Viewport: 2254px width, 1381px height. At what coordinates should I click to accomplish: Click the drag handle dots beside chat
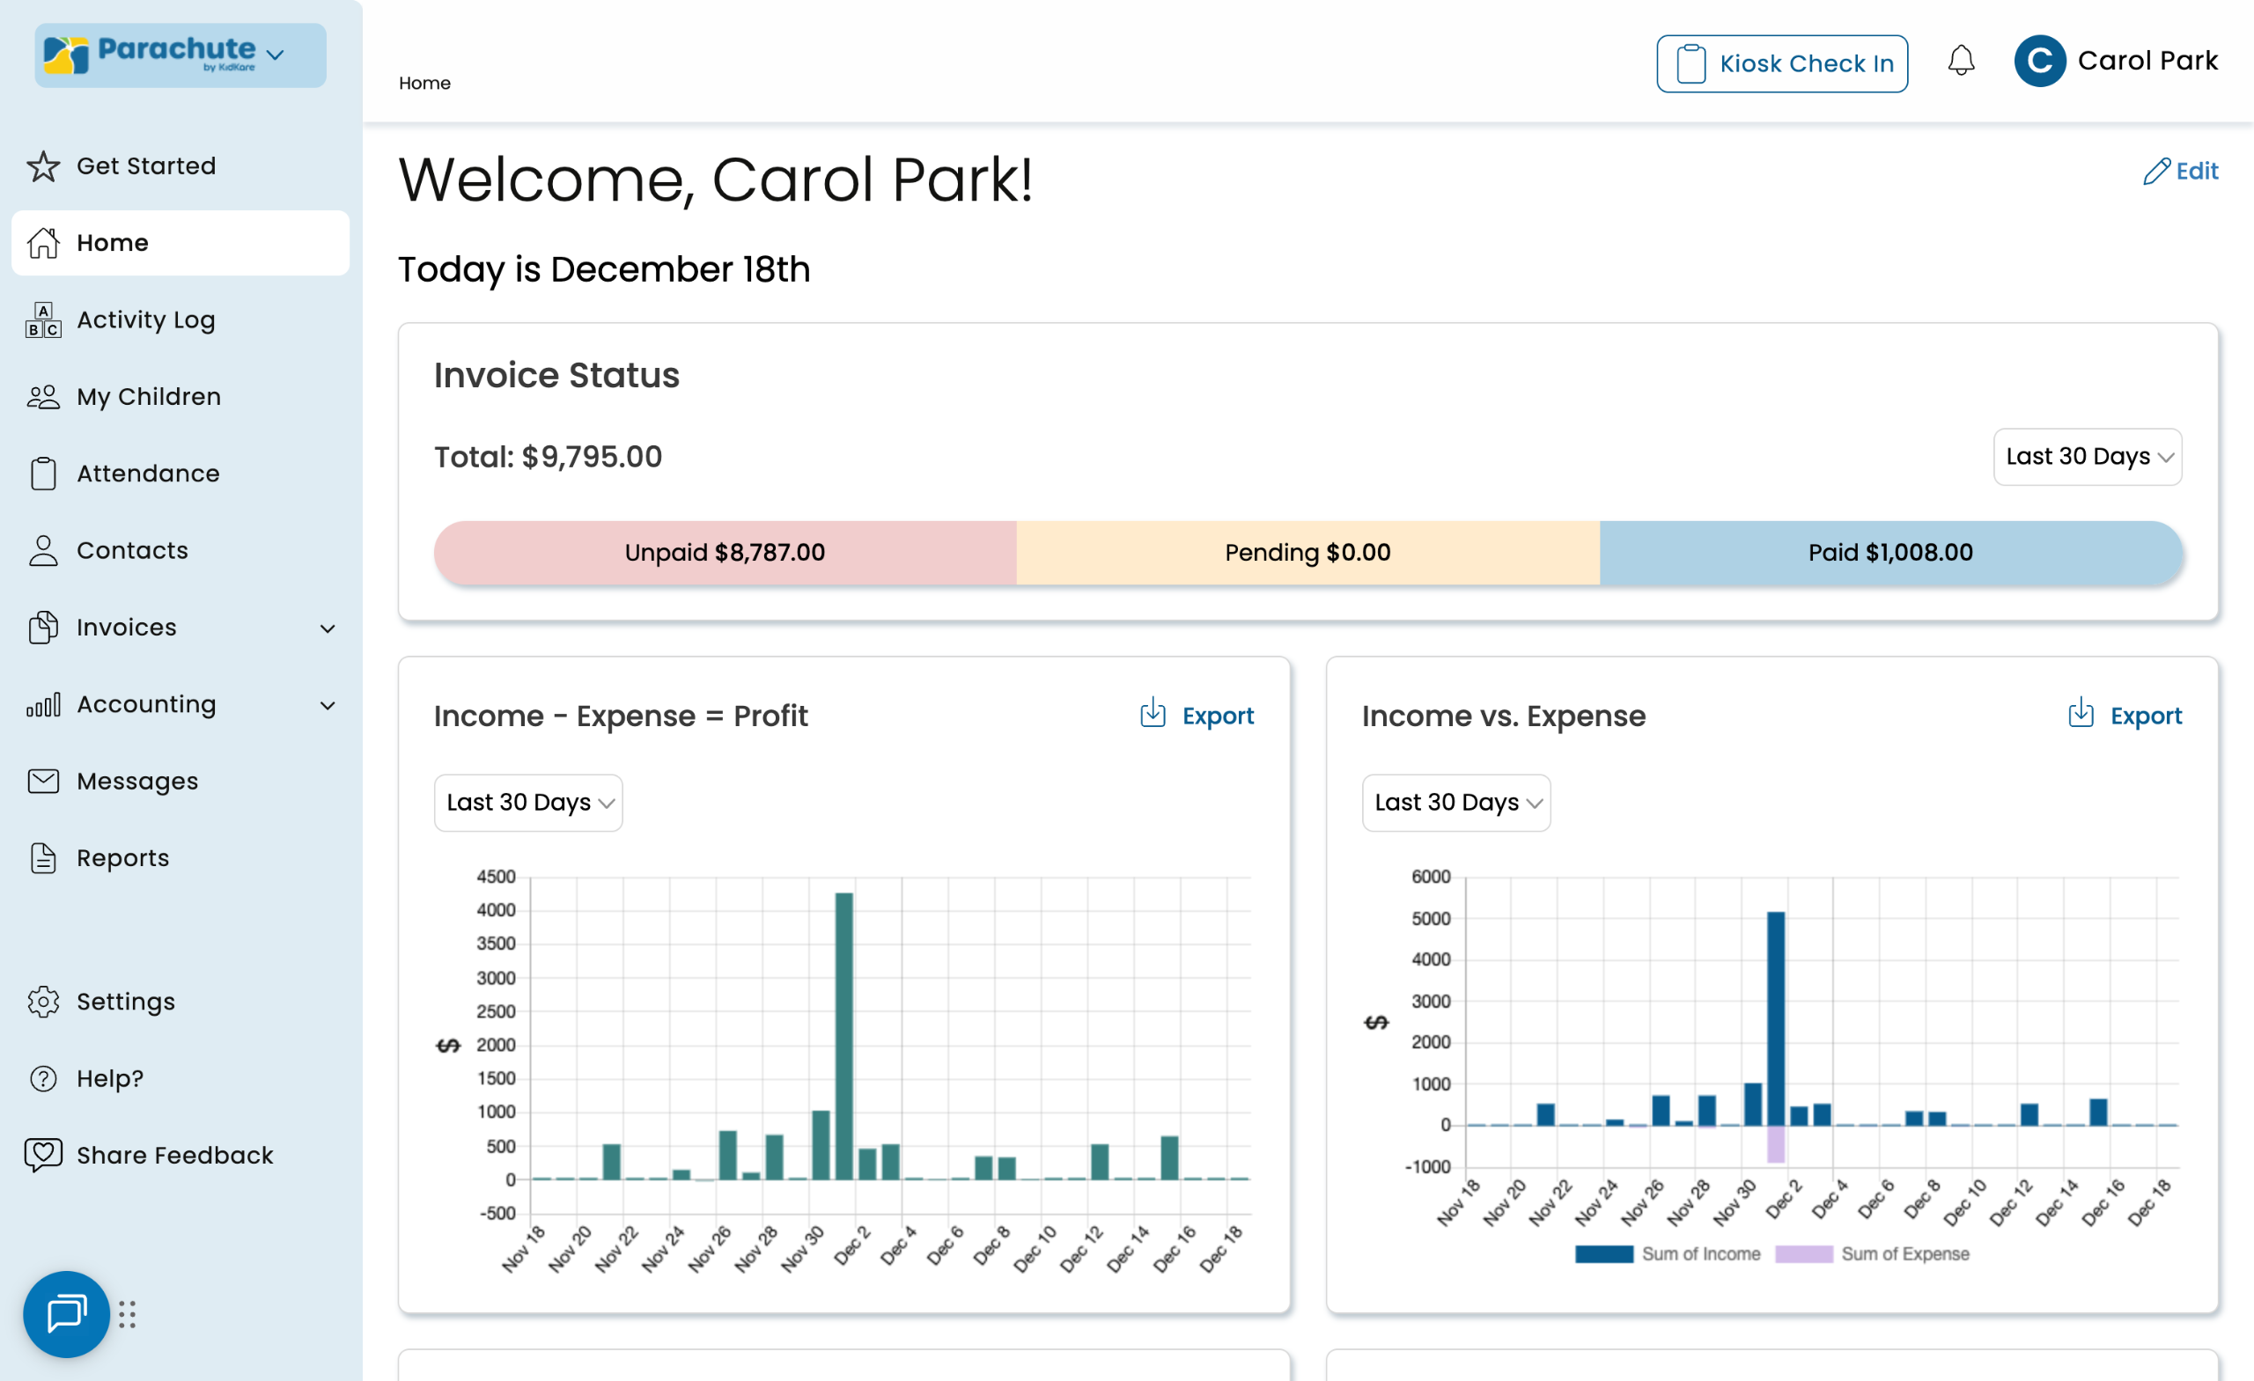tap(127, 1314)
